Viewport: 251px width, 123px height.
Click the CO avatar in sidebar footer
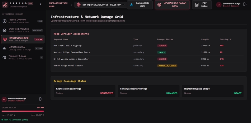click(x=4, y=100)
